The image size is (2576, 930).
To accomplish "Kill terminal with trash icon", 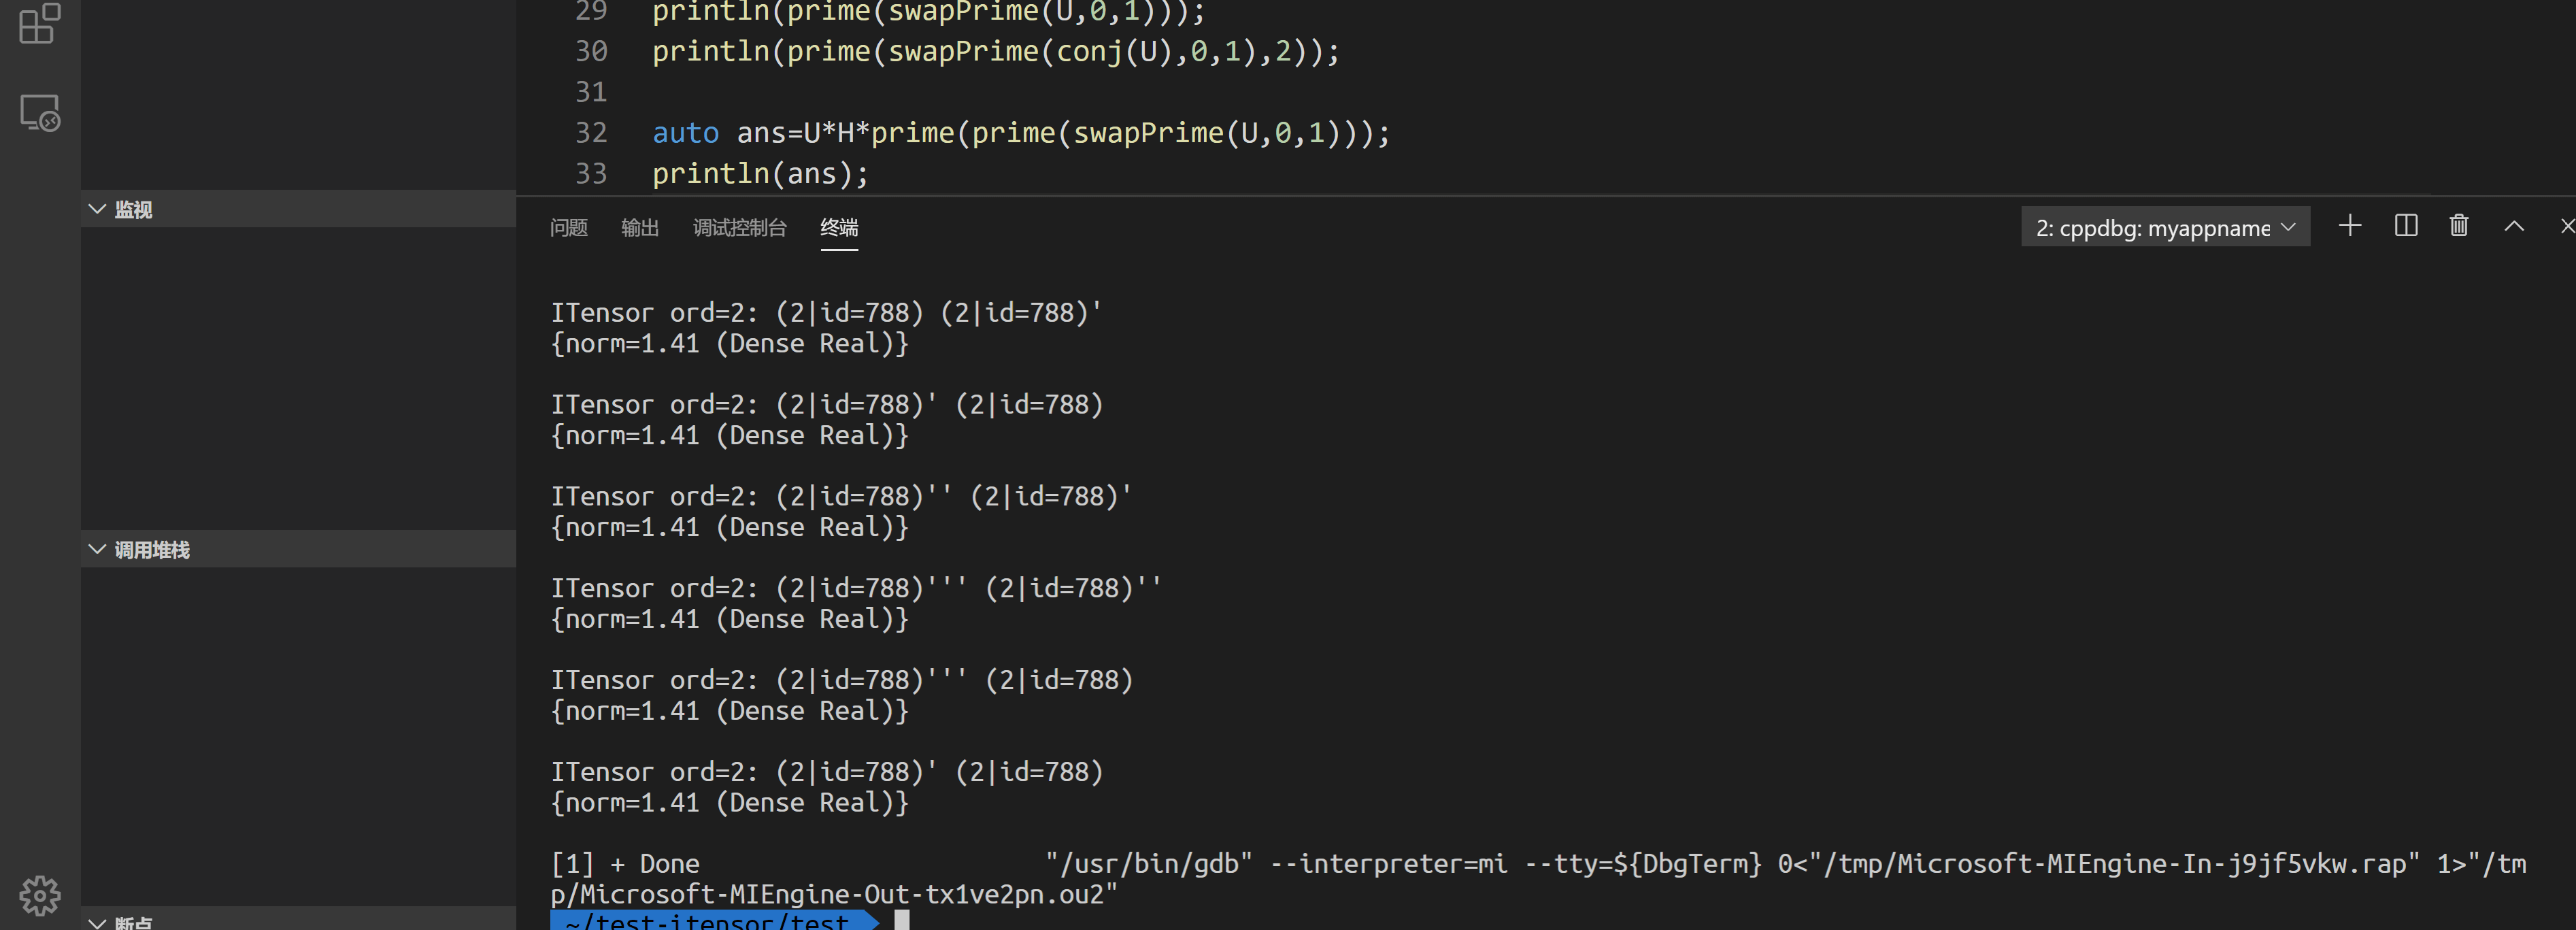I will (x=2459, y=226).
